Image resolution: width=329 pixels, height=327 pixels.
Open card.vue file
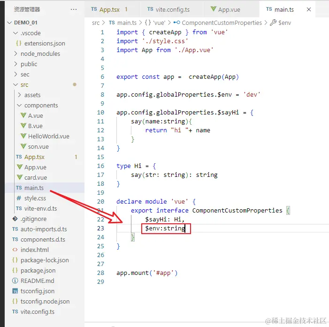(x=36, y=177)
